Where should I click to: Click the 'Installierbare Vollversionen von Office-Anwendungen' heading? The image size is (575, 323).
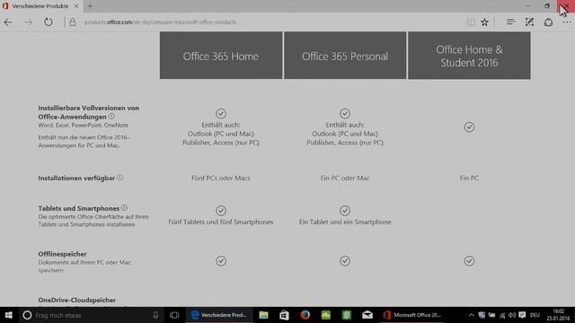click(88, 112)
